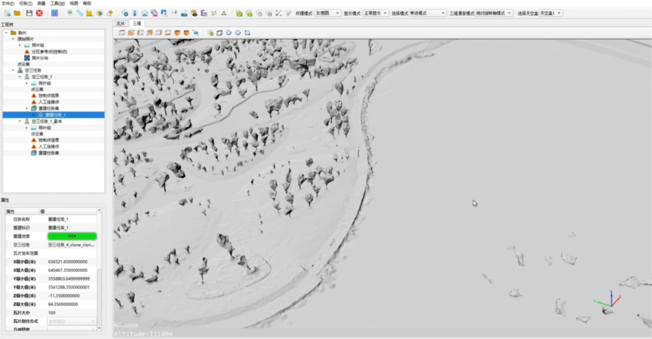
Task: Select the eraser clear-measurements tool
Action: coord(110,13)
